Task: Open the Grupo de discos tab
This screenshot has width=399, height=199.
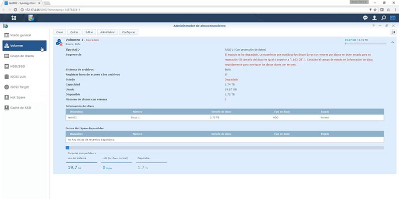Action: (24, 56)
